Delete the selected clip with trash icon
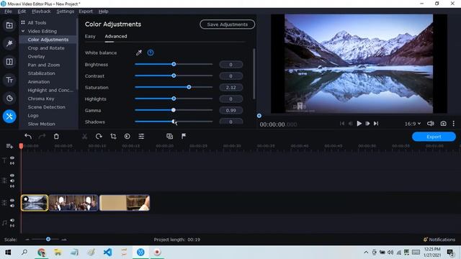The width and height of the screenshot is (461, 259). click(x=56, y=136)
